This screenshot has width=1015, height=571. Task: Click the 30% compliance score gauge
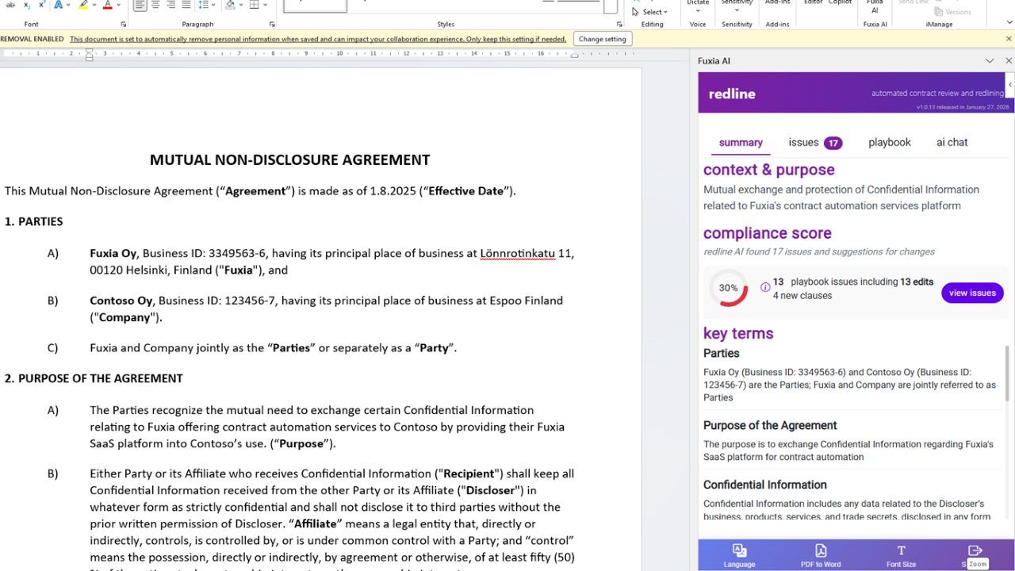(728, 289)
